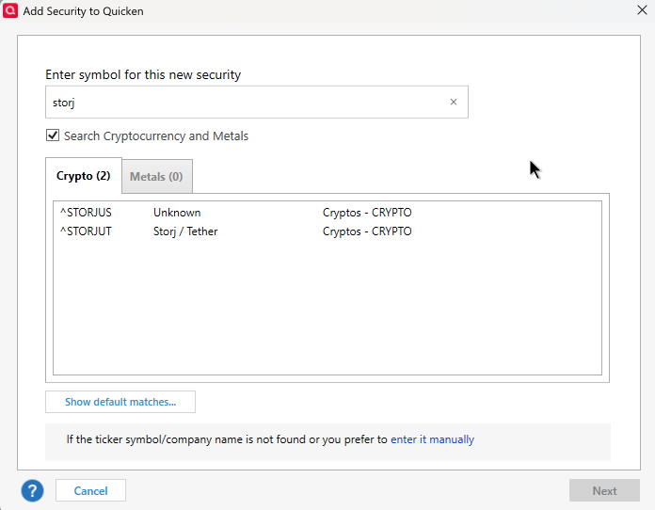The image size is (655, 510).
Task: Cancel adding the security
Action: (90, 491)
